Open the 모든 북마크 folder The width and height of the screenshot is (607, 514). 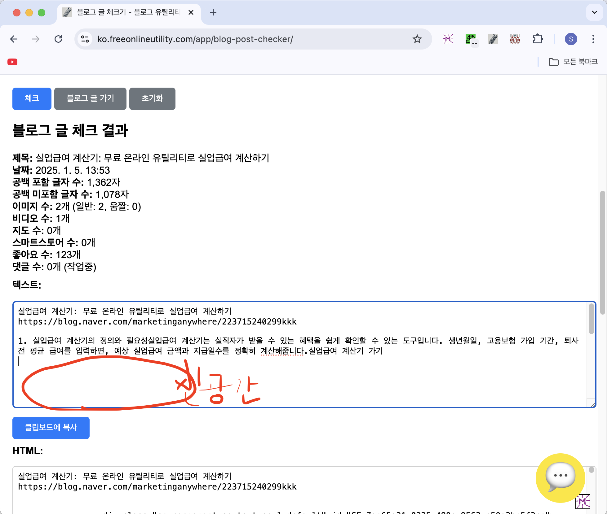click(573, 62)
